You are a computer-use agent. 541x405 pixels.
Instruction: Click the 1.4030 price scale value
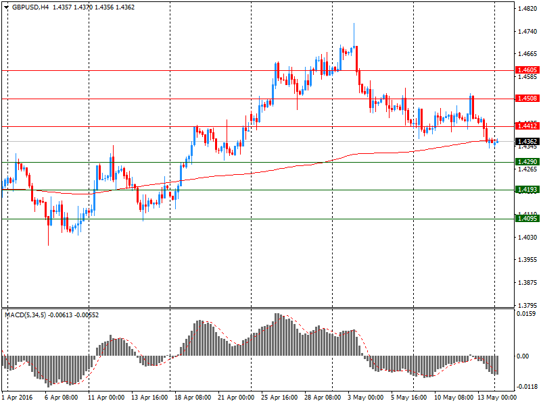coord(527,238)
